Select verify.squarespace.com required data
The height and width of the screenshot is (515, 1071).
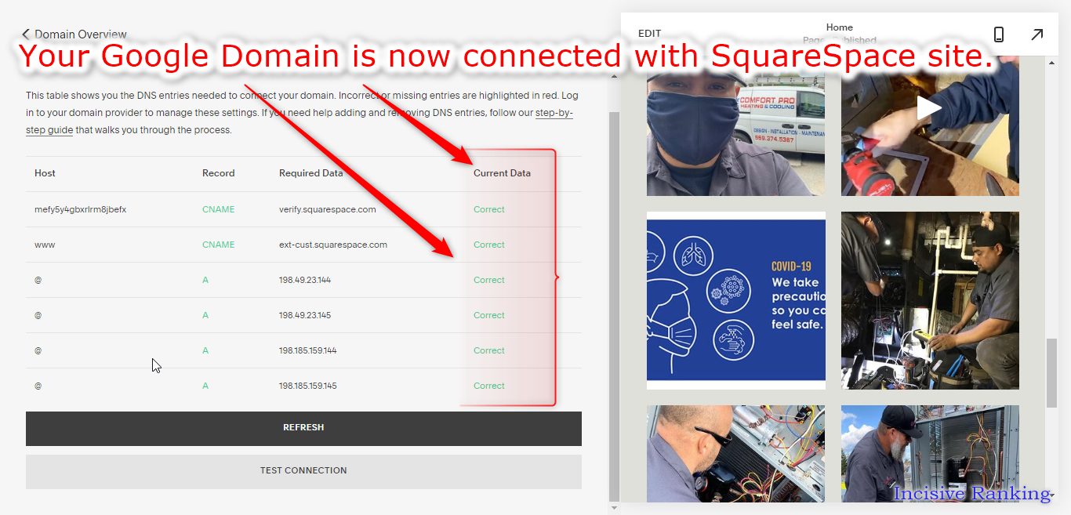click(x=327, y=209)
